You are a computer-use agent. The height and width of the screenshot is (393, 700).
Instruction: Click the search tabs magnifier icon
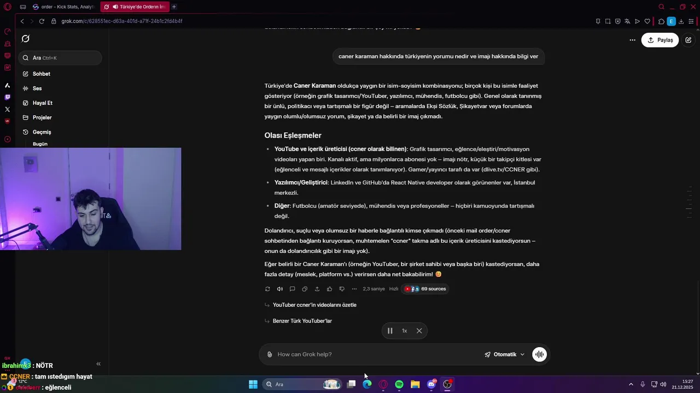(x=661, y=7)
